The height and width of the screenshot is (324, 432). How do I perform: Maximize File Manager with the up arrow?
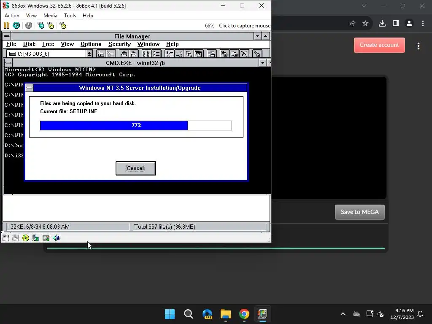click(266, 36)
